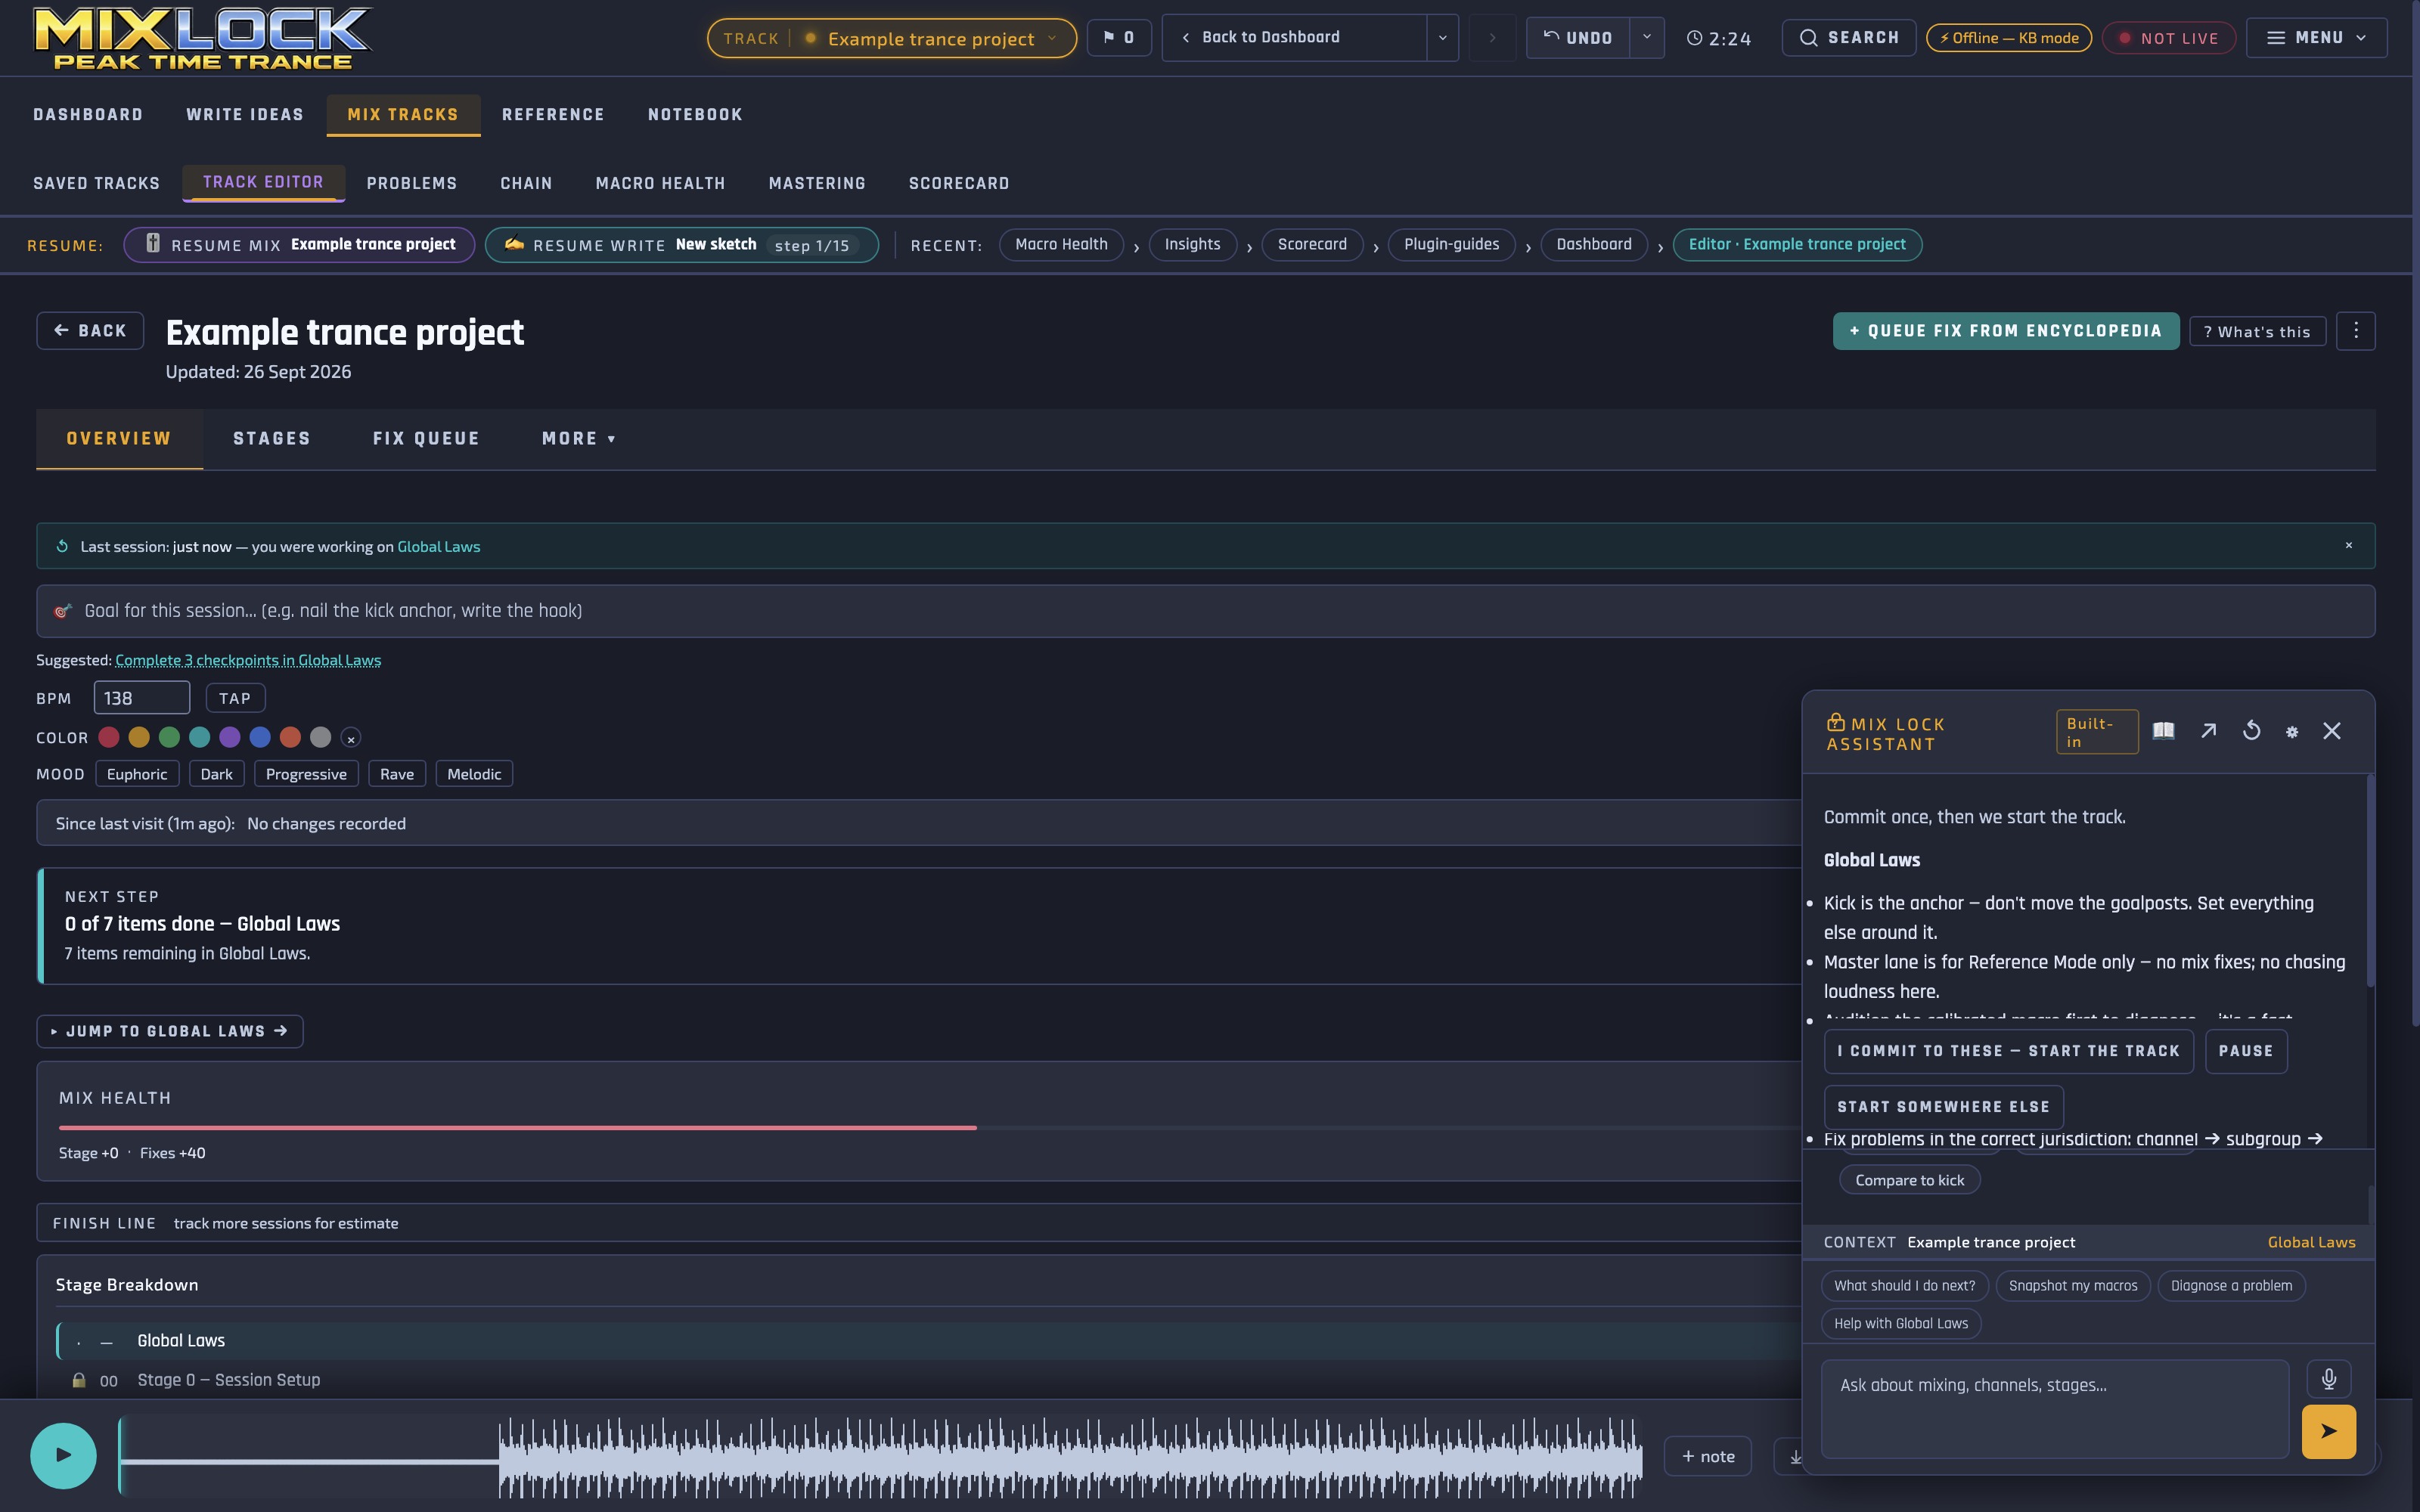Toggle the Offline KB mode indicator
2420x1512 pixels.
(2008, 38)
